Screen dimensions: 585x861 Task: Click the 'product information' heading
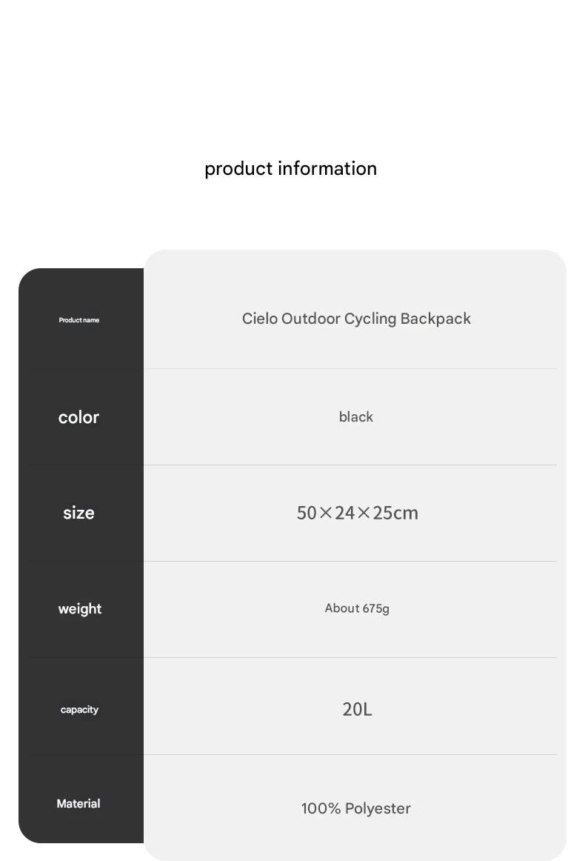[x=290, y=169]
